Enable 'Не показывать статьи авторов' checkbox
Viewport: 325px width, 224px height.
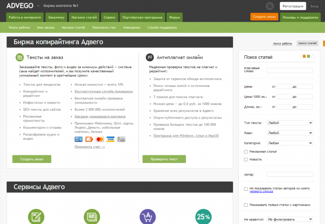click(246, 189)
